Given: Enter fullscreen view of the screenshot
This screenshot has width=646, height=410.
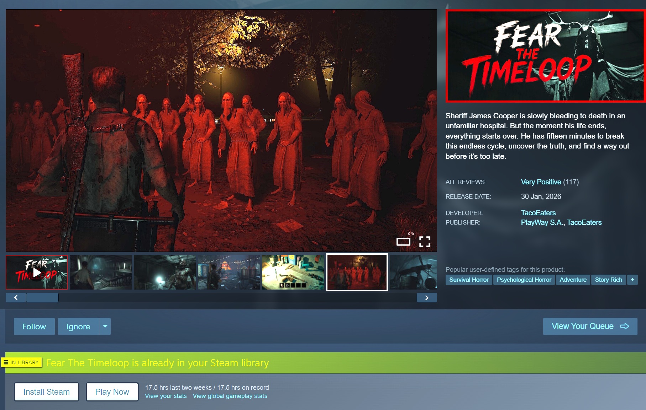Looking at the screenshot, I should (425, 242).
